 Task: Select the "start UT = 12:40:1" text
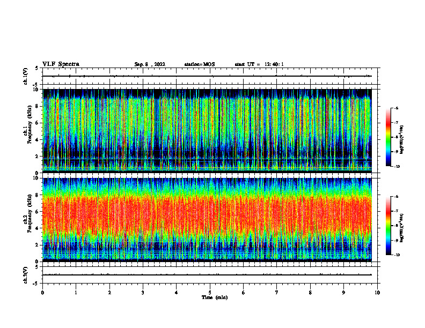pos(259,64)
